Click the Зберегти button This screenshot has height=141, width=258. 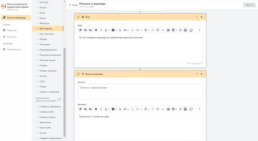(249, 5)
